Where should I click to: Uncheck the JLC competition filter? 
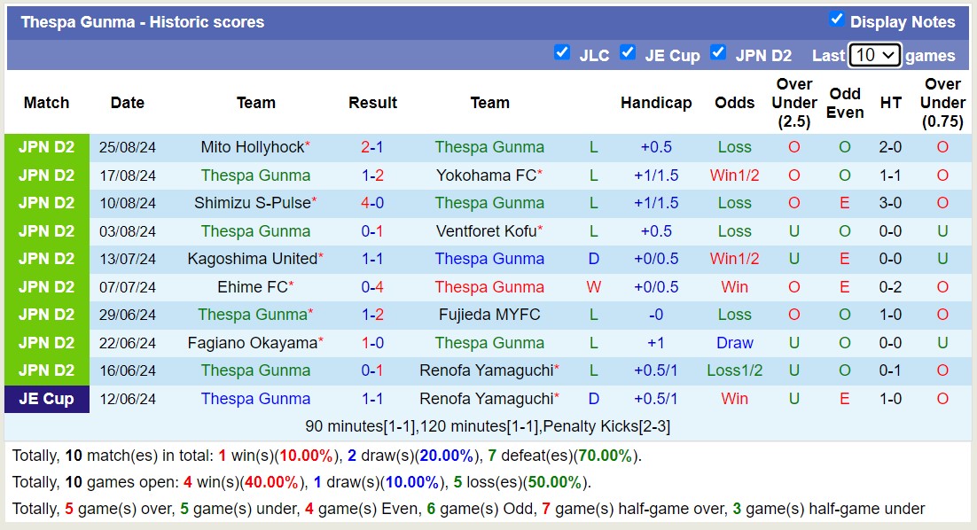click(x=561, y=52)
